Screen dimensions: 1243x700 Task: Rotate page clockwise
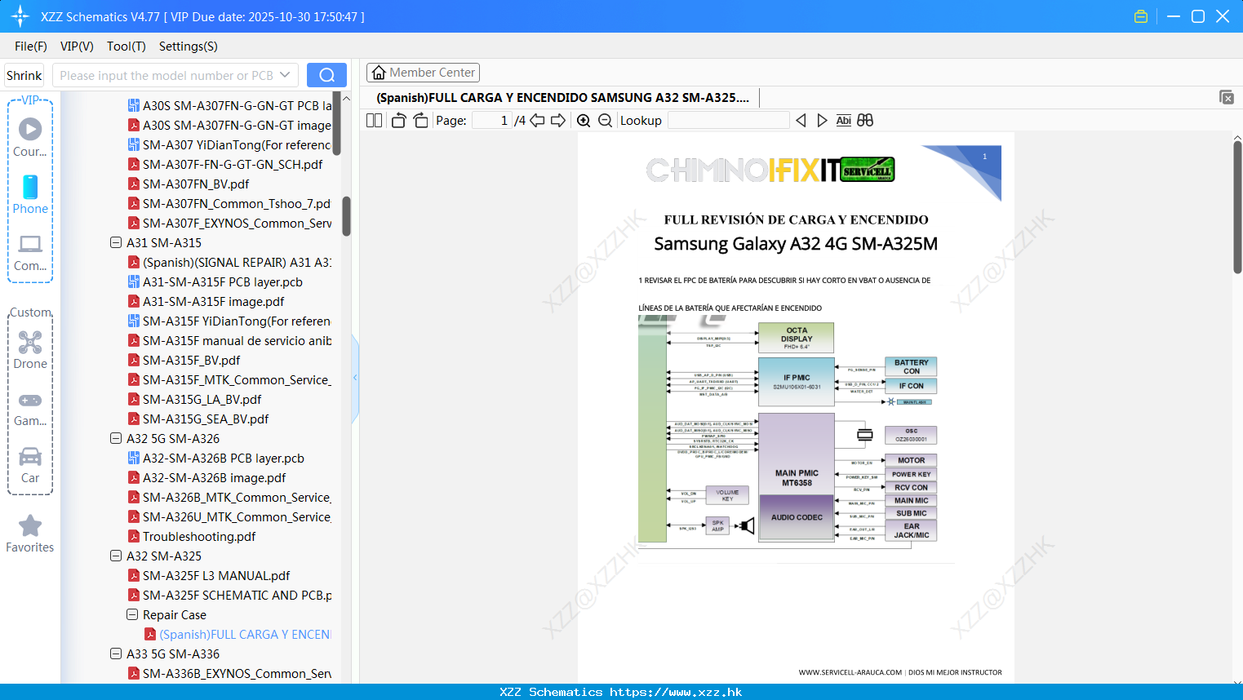click(420, 120)
